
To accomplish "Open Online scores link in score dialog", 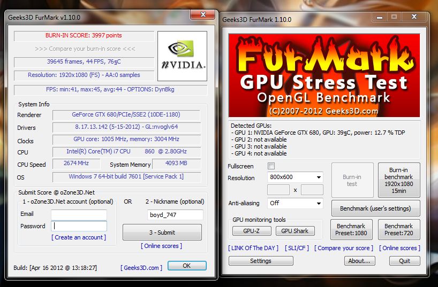I will tap(162, 246).
